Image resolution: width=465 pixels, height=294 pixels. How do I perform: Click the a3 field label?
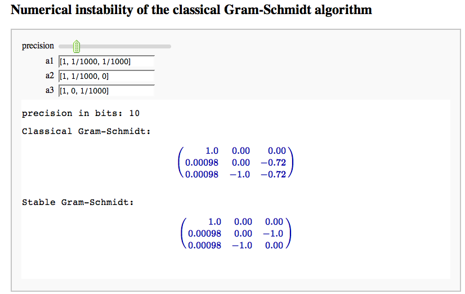pyautogui.click(x=48, y=90)
